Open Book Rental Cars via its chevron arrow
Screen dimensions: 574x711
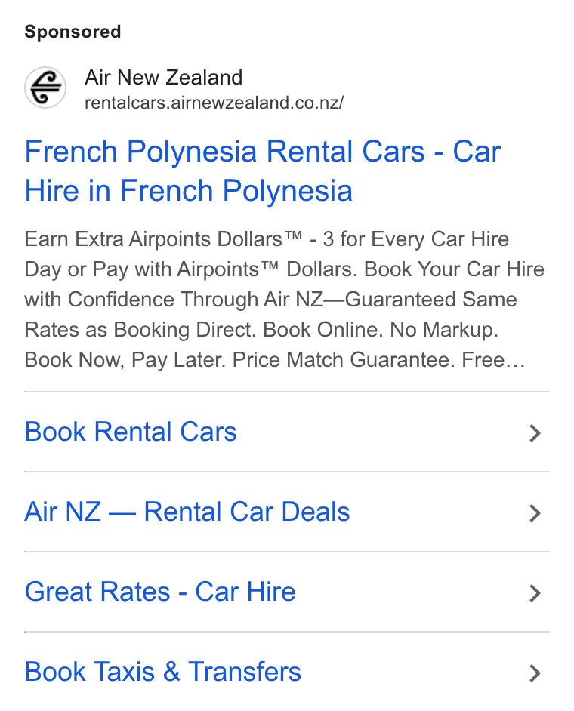pos(535,433)
